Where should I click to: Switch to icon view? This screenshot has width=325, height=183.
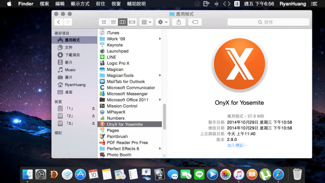104,22
